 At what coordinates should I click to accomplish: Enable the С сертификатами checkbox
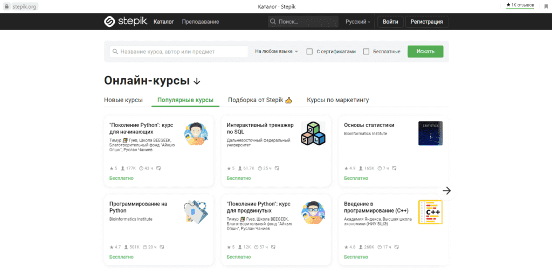pos(309,52)
